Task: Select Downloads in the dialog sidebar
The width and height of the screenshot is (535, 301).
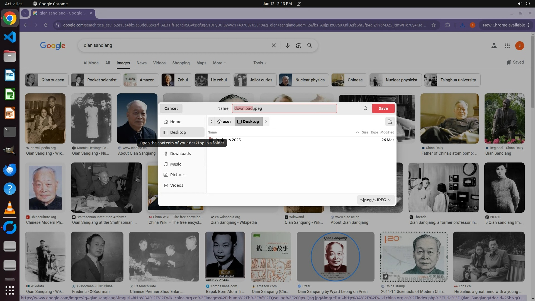Action: coord(180,154)
